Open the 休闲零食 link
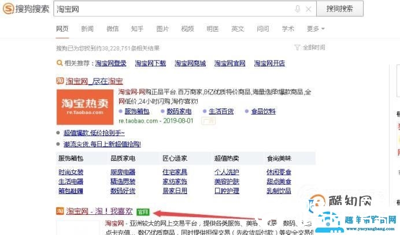Image resolution: width=400 pixels, height=235 pixels. click(279, 172)
